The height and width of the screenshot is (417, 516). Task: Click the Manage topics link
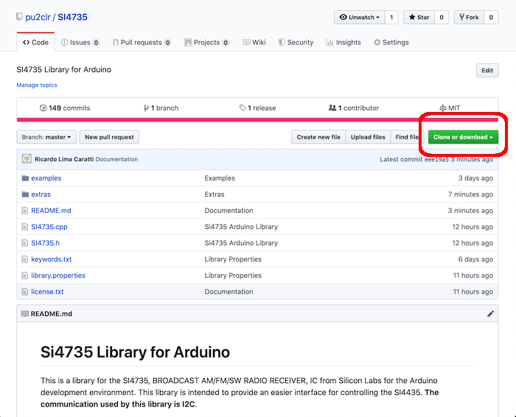37,85
